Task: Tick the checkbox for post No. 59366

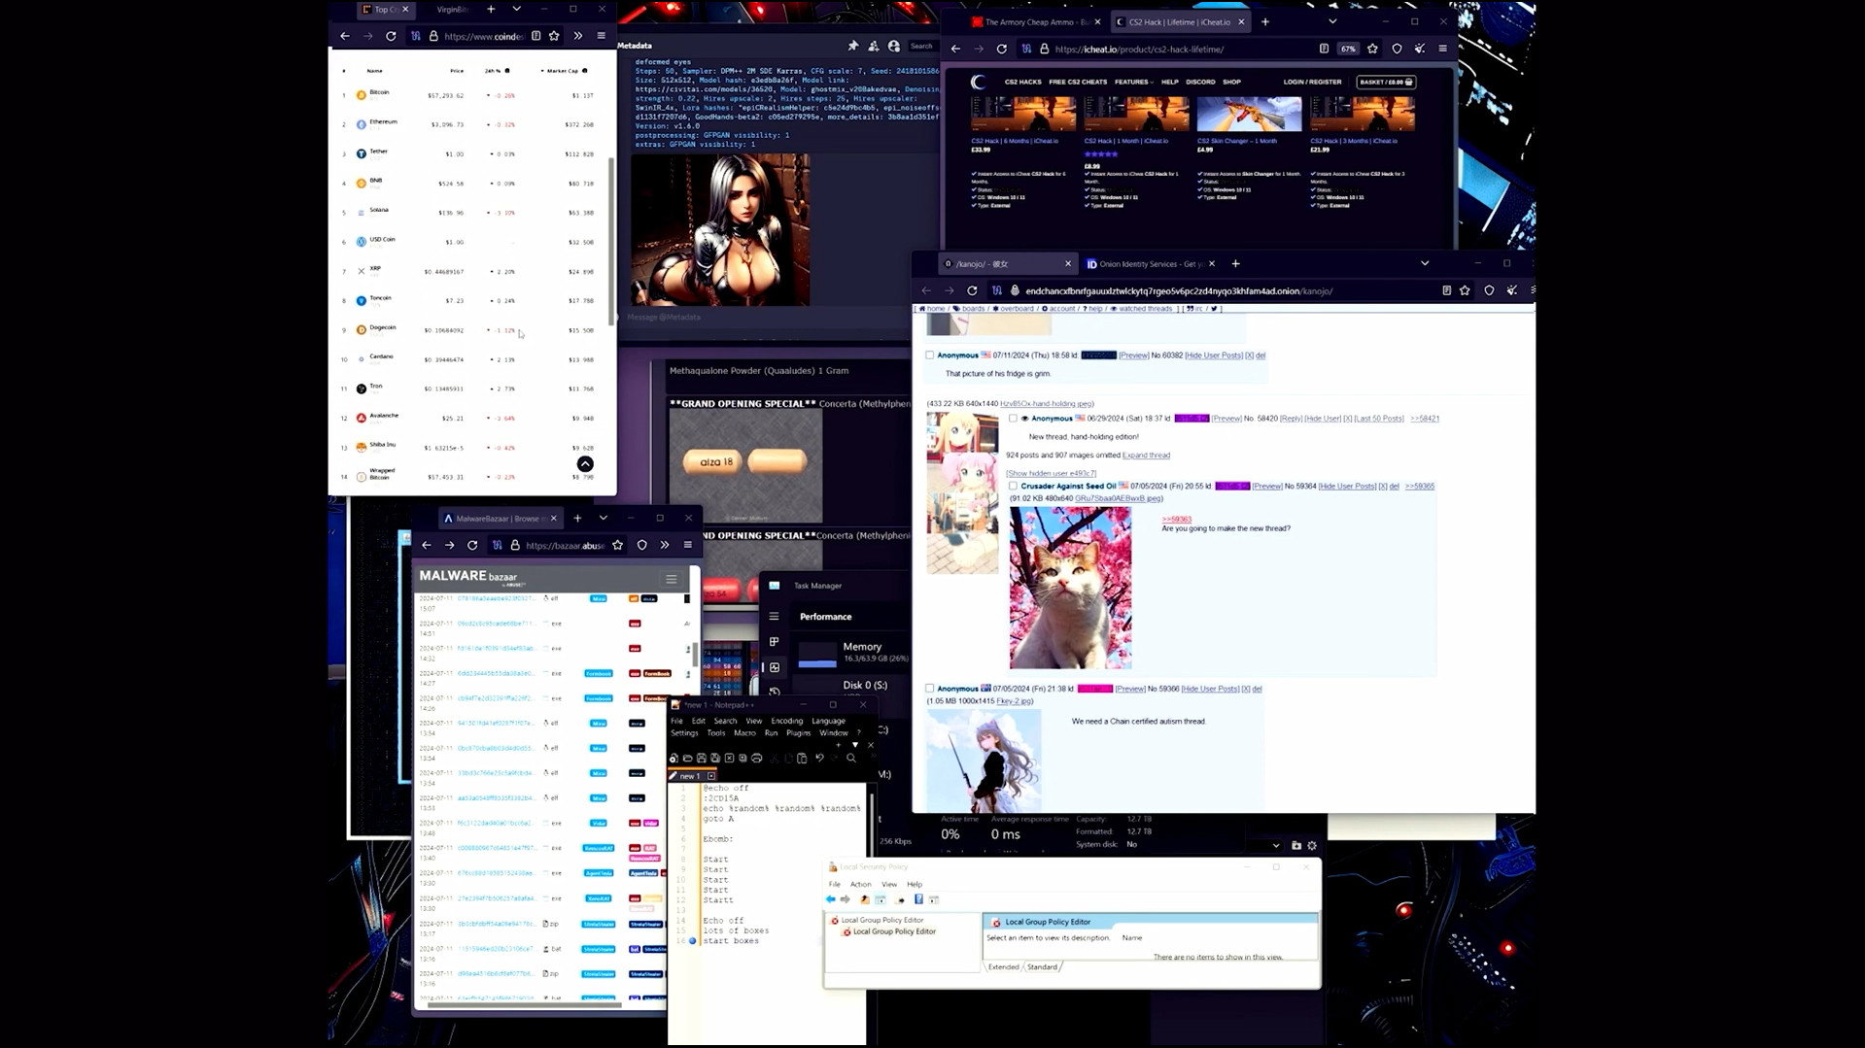Action: (x=930, y=689)
